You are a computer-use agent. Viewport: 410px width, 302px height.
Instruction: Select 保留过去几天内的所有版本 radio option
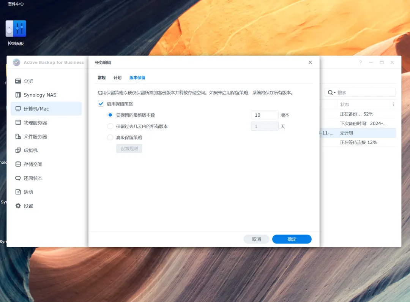[x=110, y=126]
